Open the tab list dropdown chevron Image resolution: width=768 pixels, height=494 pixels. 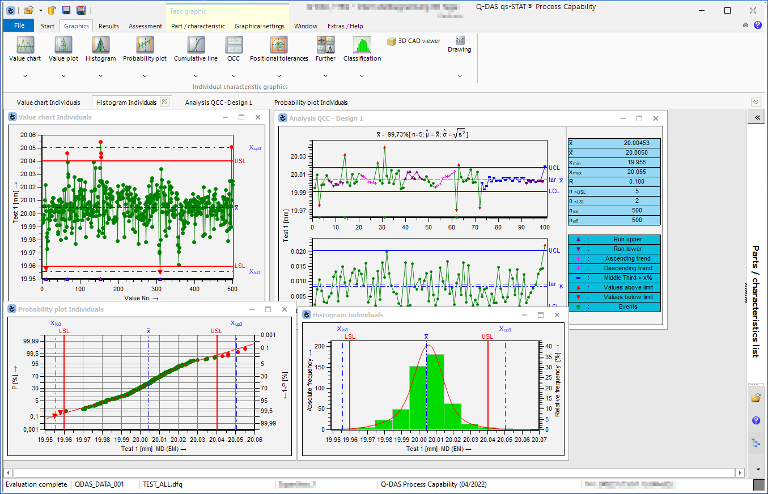756,102
